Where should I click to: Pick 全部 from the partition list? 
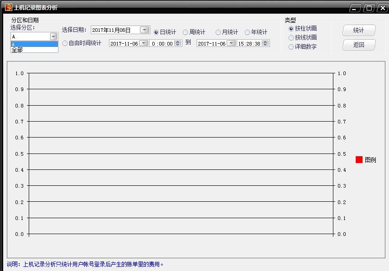click(x=34, y=50)
